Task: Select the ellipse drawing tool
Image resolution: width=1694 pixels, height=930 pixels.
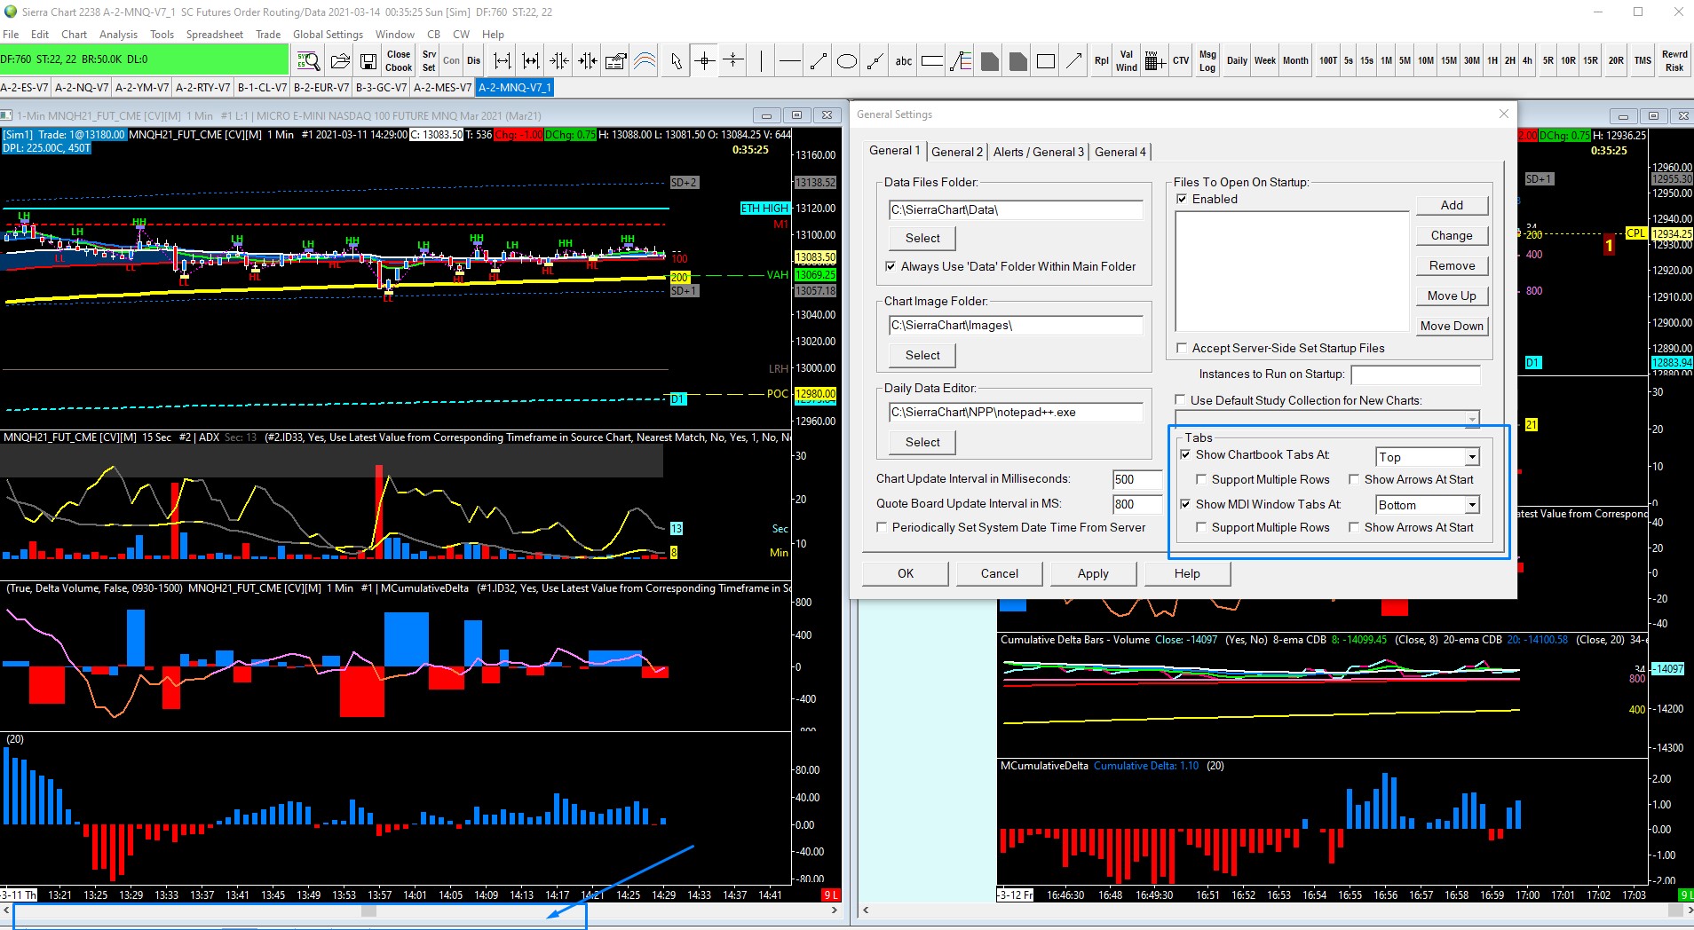Action: point(847,61)
